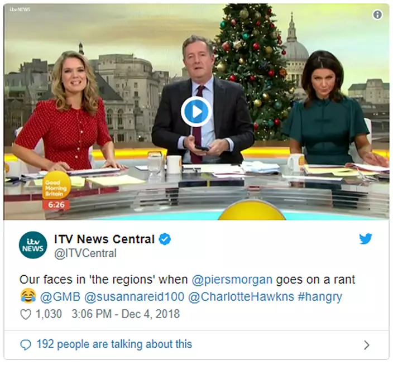The height and width of the screenshot is (365, 393).
Task: Click the ITV News Central name
Action: [x=104, y=239]
